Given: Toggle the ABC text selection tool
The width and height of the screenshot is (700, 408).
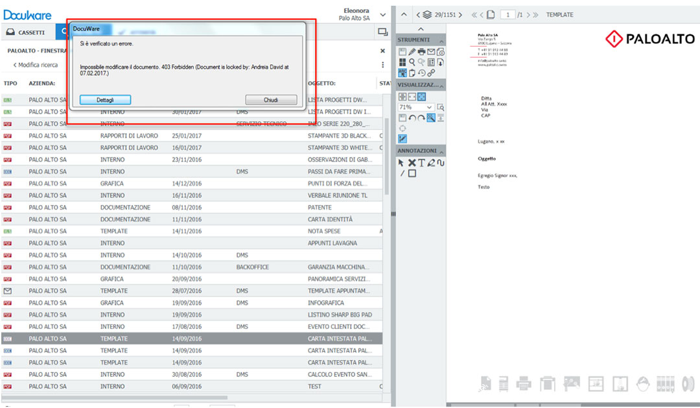Looking at the screenshot, I should pos(402,73).
